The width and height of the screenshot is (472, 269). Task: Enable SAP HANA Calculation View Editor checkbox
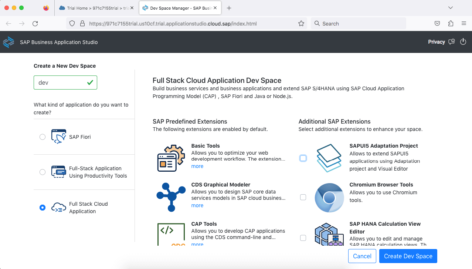pos(303,238)
